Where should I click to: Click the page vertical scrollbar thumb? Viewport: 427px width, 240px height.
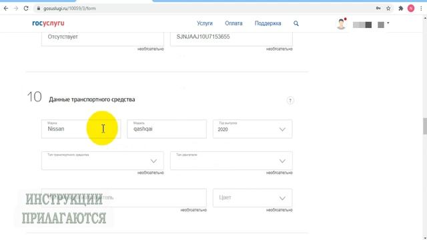(x=425, y=126)
